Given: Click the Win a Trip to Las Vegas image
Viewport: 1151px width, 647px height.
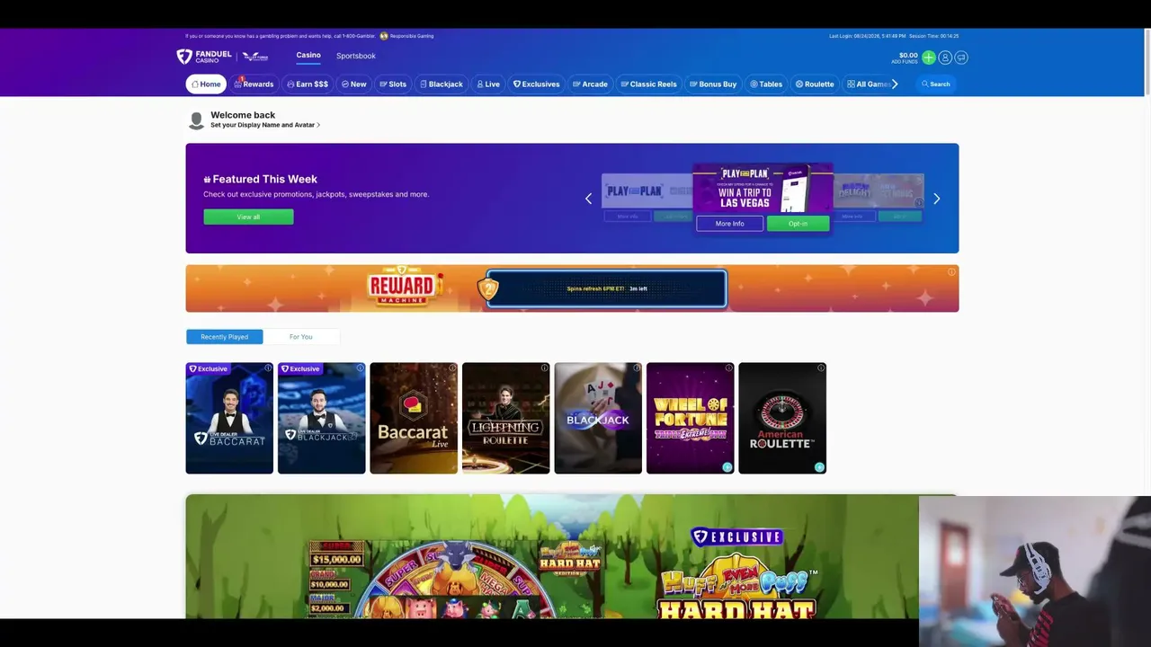Looking at the screenshot, I should click(763, 188).
